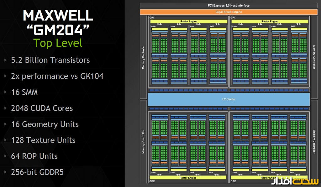Click bullet arrow beside 5.2 Billion Transistors
The image size is (321, 187).
point(5,60)
